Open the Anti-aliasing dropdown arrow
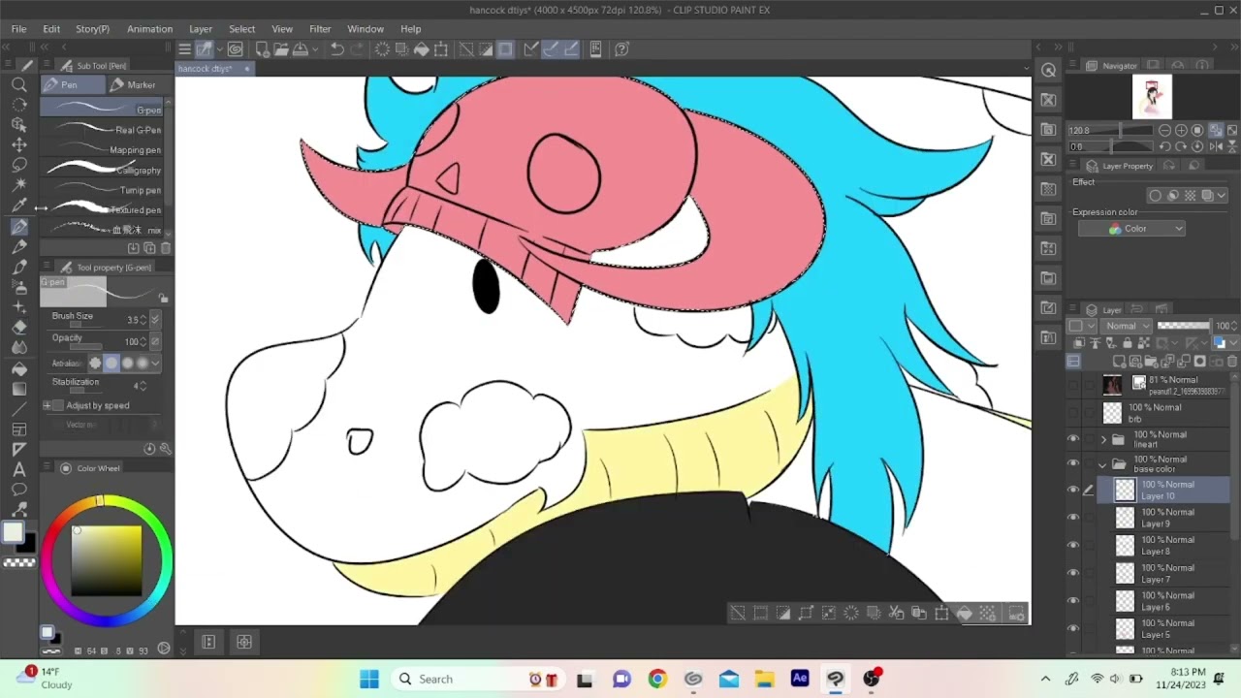 pos(155,363)
